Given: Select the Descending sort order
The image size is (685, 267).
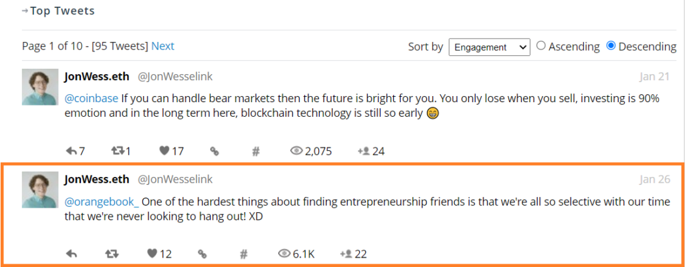Looking at the screenshot, I should point(611,46).
